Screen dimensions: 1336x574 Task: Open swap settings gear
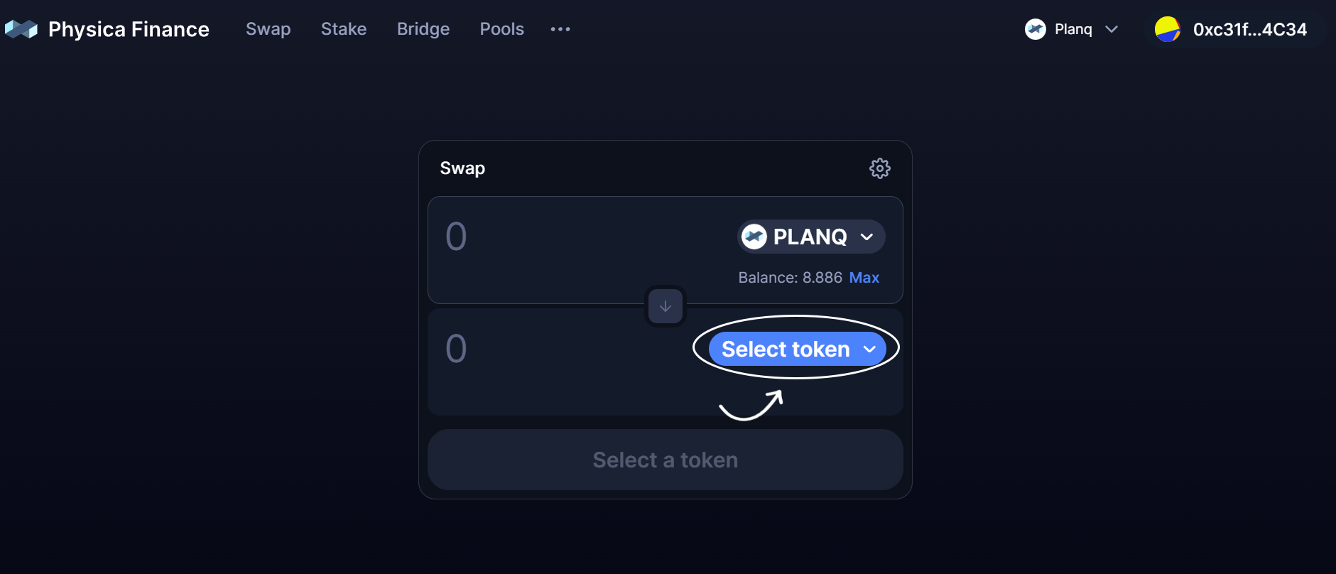click(x=879, y=168)
